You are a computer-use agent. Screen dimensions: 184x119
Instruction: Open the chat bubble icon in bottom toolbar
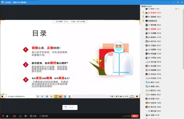[x=26, y=116]
